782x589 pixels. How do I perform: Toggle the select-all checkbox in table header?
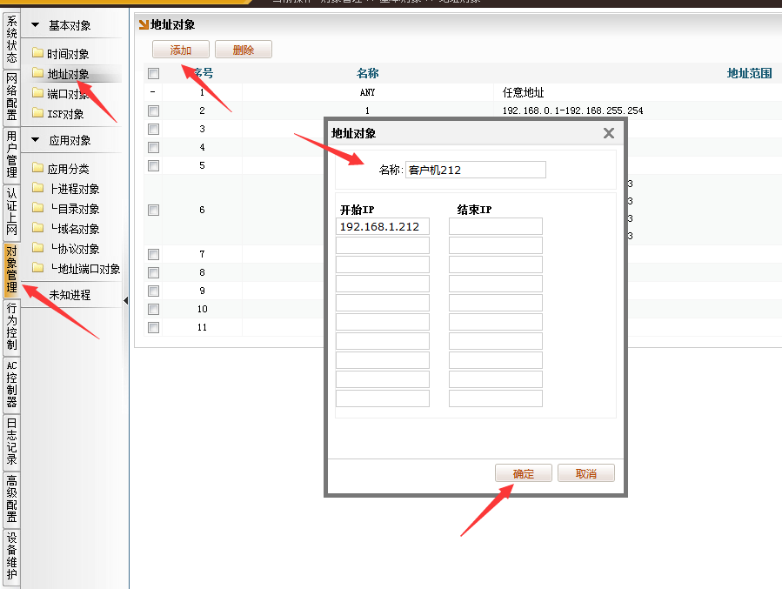[x=154, y=74]
